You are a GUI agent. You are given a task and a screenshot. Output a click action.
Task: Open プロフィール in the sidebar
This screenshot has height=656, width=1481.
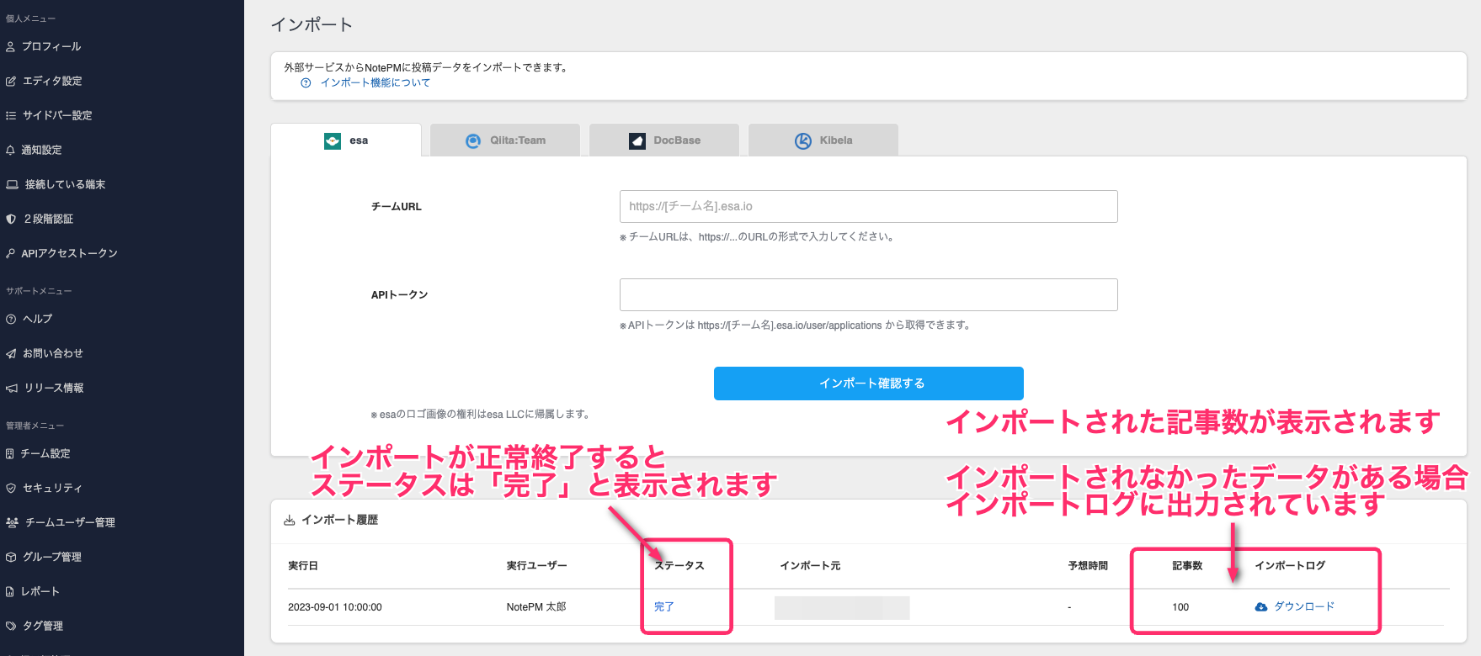(51, 46)
